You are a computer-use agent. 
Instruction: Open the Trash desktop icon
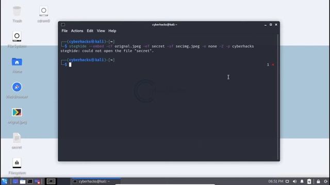pyautogui.click(x=17, y=14)
